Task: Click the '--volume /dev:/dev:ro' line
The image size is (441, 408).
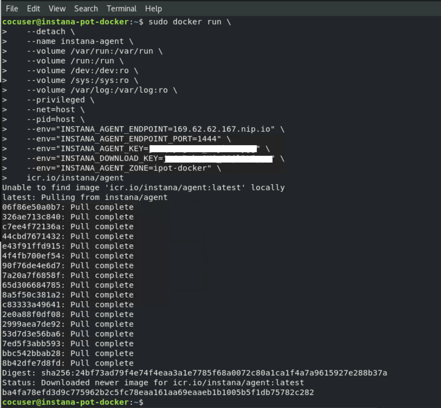Action: pos(82,71)
